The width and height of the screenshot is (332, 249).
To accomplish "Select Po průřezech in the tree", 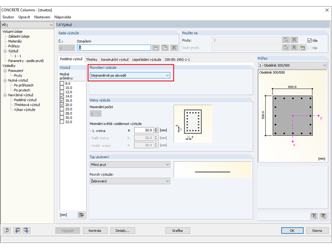I will 24,85.
